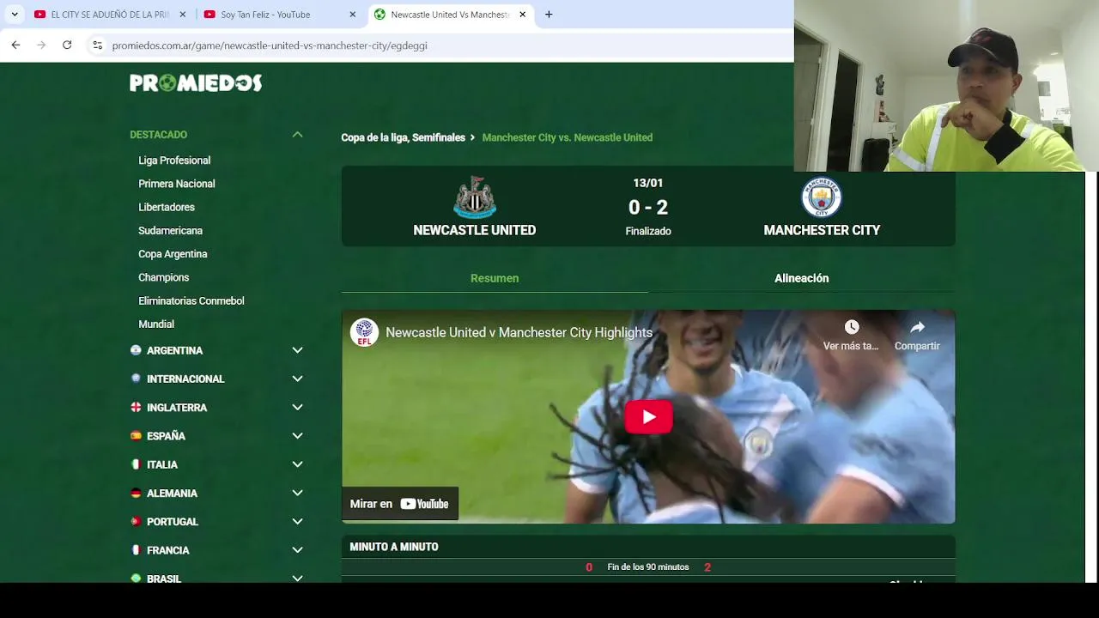The image size is (1099, 618).
Task: Click the EFL channel avatar on video
Action: (364, 332)
